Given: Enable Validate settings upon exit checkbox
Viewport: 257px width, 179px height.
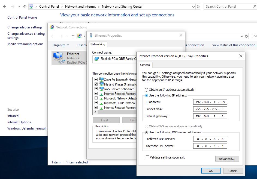Looking at the screenshot, I should 148,157.
